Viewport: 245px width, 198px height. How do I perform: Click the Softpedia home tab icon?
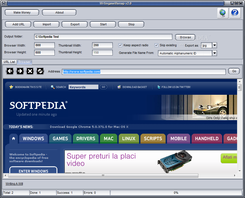click(x=14, y=138)
